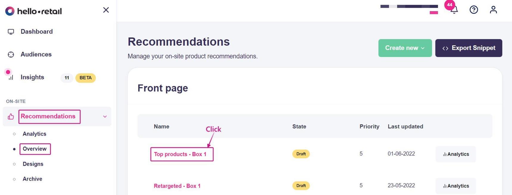Open the help question mark icon
The width and height of the screenshot is (512, 195).
coord(474,10)
